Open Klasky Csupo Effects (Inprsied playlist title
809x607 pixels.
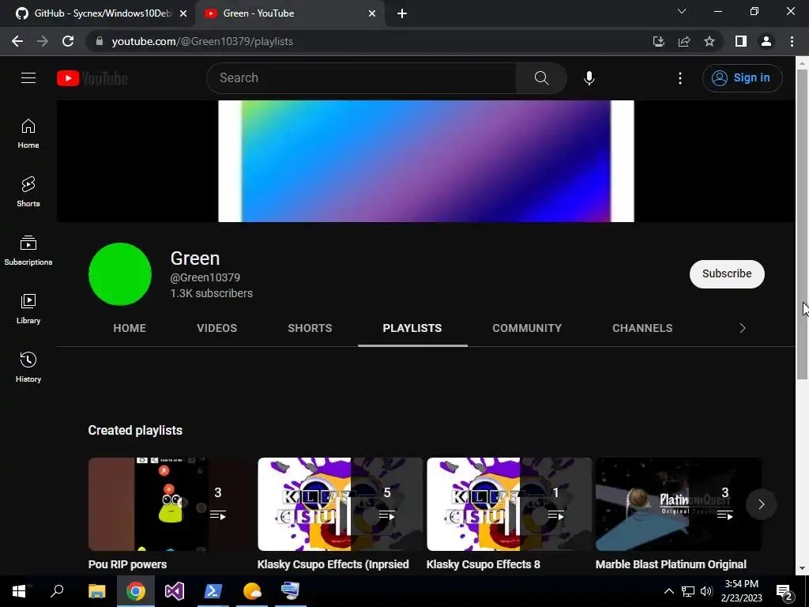click(333, 564)
